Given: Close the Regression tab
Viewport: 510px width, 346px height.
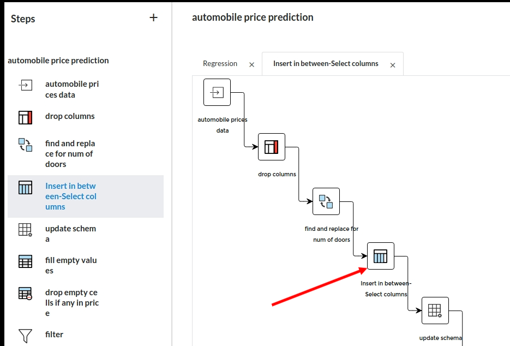Looking at the screenshot, I should (x=251, y=65).
